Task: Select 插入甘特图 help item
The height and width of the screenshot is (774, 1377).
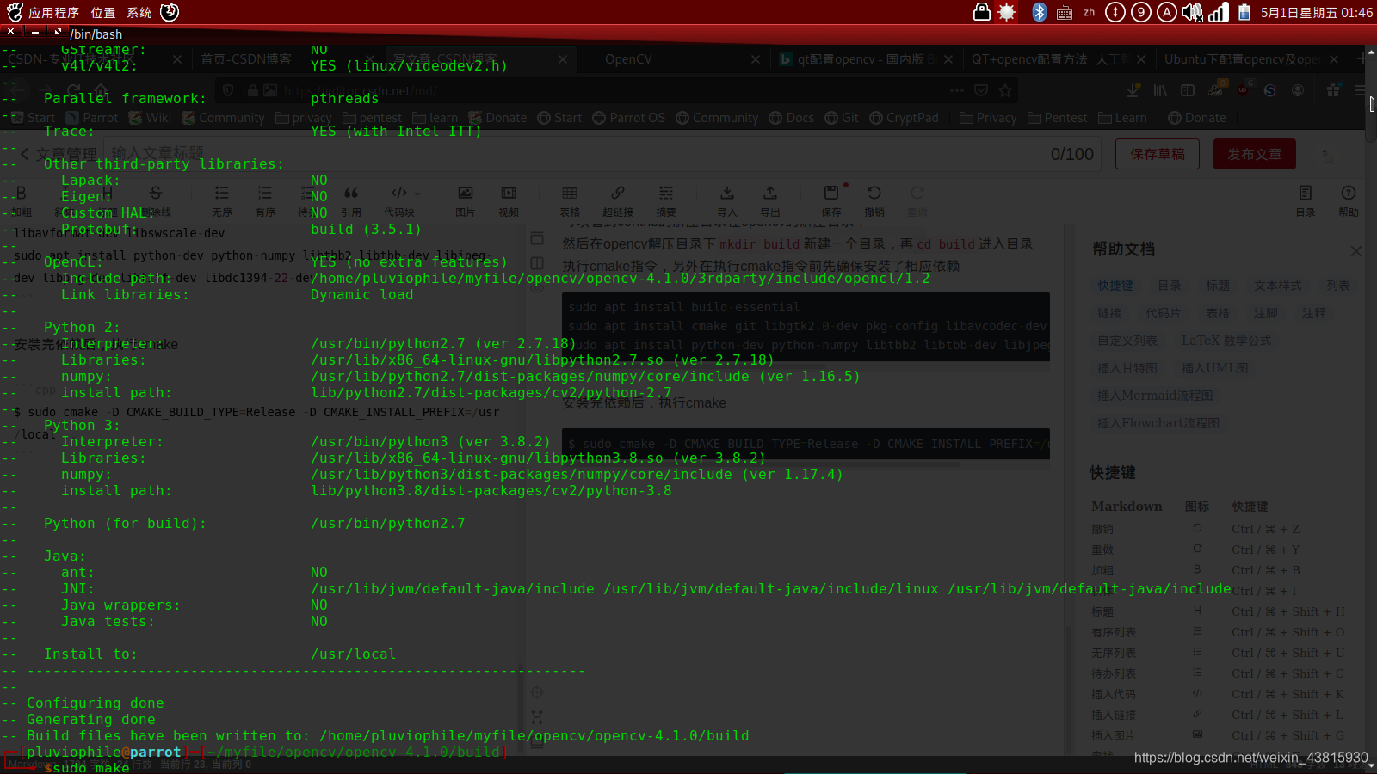Action: [1127, 368]
